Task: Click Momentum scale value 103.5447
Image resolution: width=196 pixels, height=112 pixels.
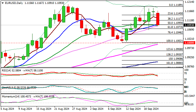Action: click(x=190, y=96)
